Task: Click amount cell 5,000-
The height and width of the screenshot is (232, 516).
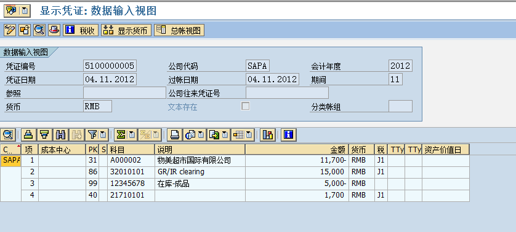Action: click(297, 184)
